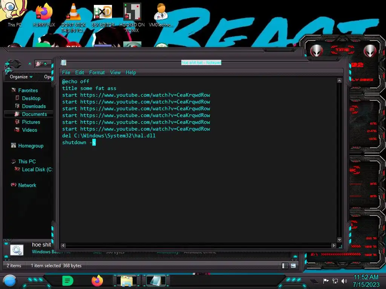Image resolution: width=386 pixels, height=289 pixels.
Task: Select Documents in the navigation pane
Action: 29,114
